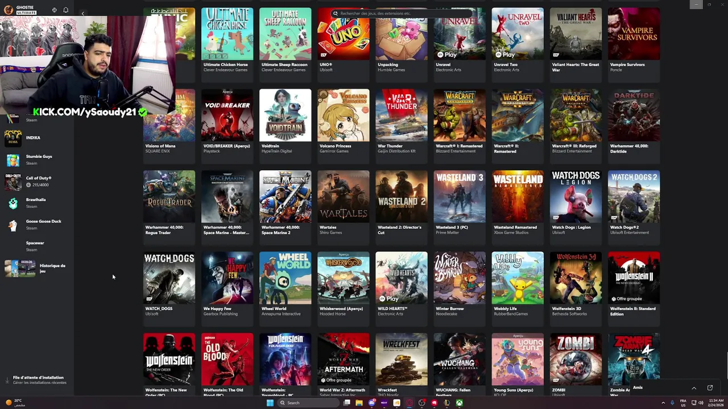
Task: Open Wreckfest game tile
Action: (x=402, y=364)
